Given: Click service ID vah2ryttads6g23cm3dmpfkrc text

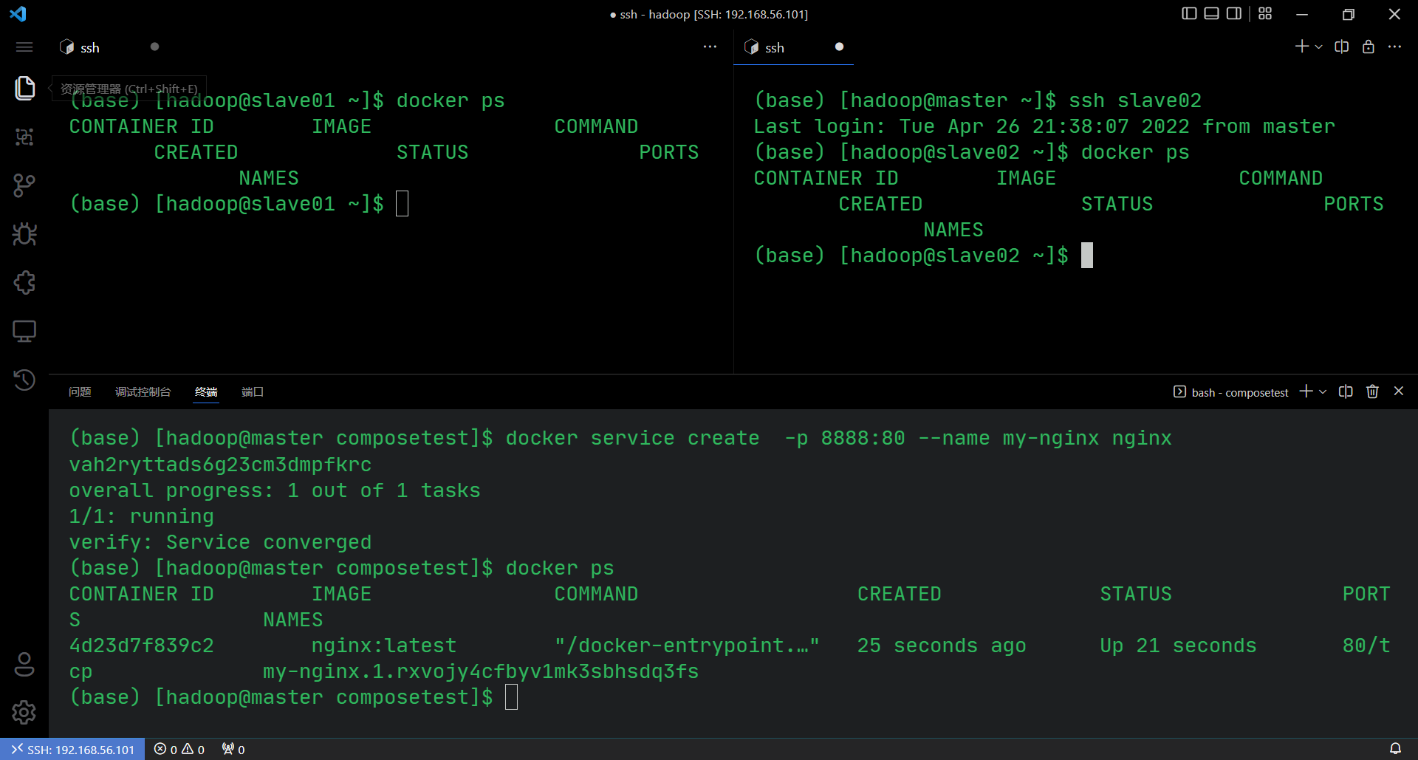Looking at the screenshot, I should point(220,465).
